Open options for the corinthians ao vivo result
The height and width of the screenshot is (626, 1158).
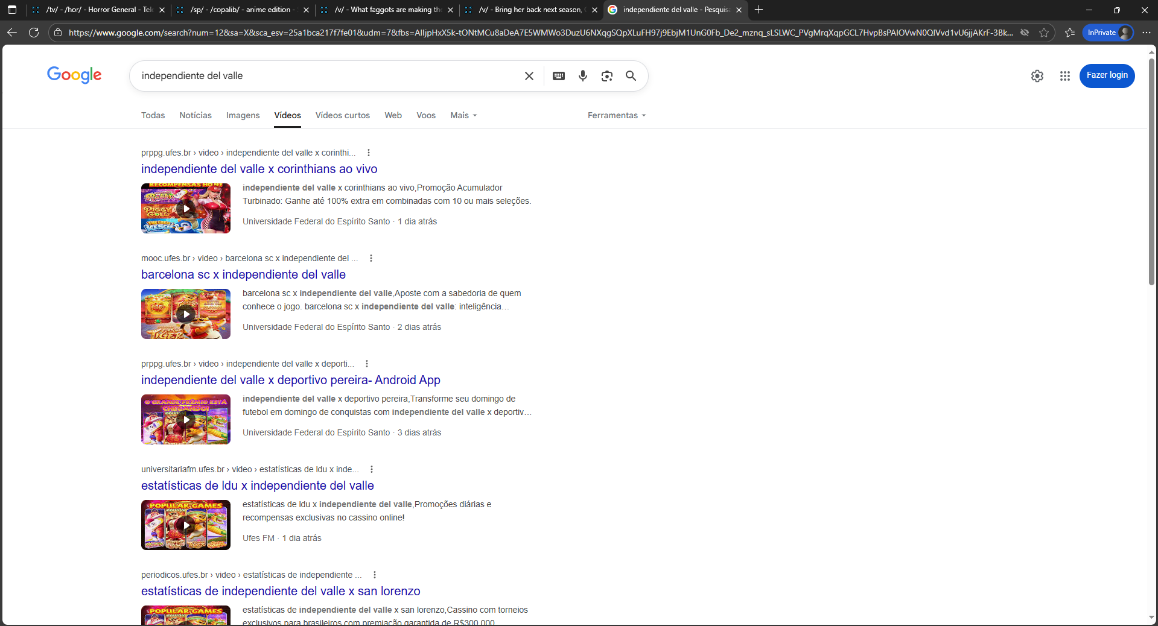coord(369,153)
